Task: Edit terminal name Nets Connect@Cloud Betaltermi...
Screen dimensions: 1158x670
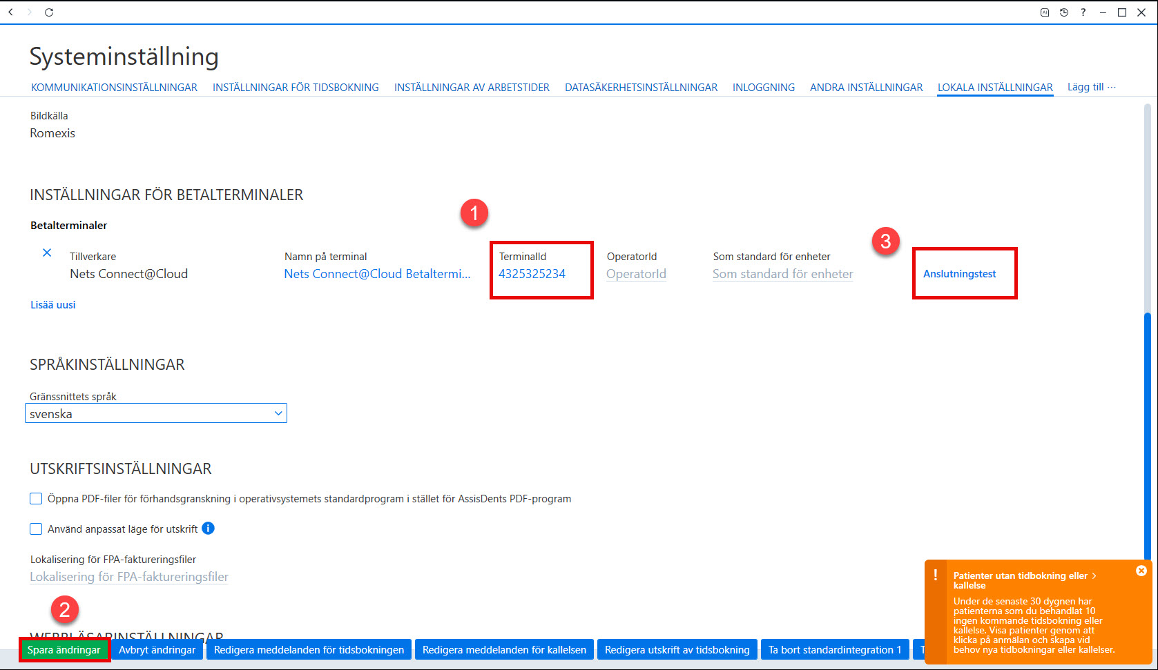Action: tap(377, 274)
